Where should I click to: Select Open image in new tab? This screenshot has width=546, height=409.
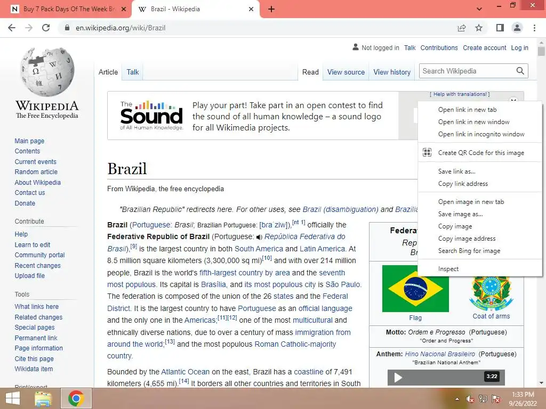(471, 202)
